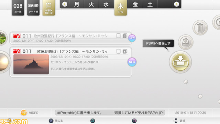Viewport: 220px width, 124px height.
Task: Click the 028 total count tile
Action: [x=18, y=8]
